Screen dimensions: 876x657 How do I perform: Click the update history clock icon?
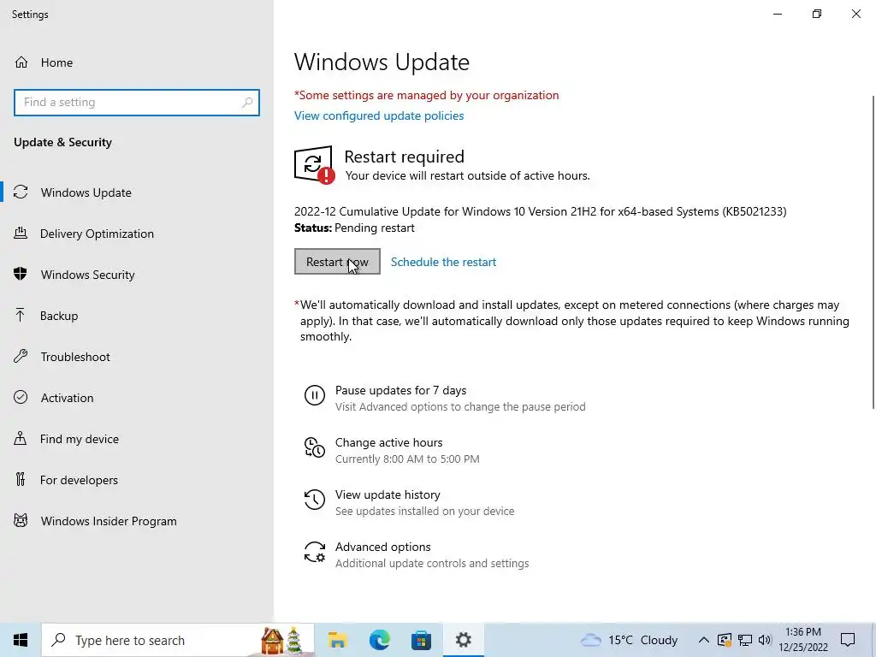tap(315, 500)
